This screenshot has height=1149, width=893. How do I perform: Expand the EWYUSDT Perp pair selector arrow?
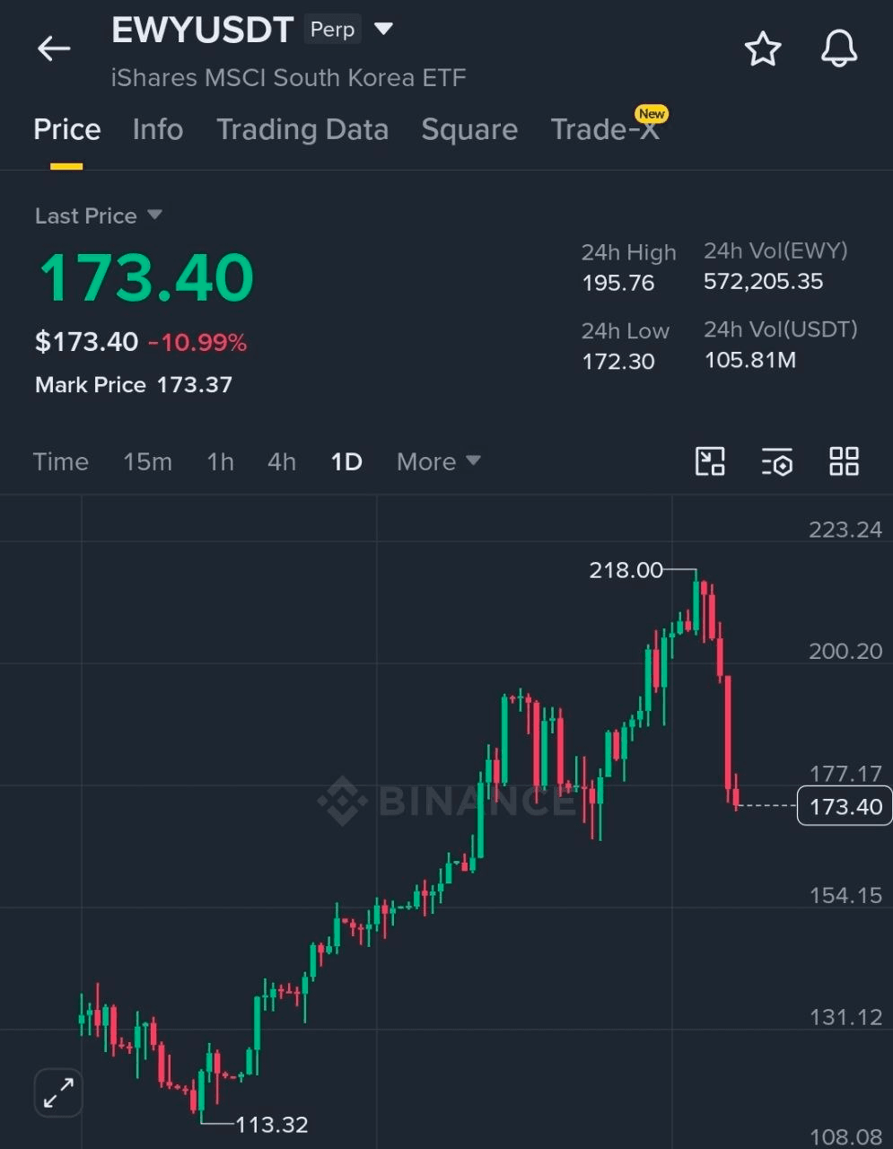pyautogui.click(x=383, y=30)
